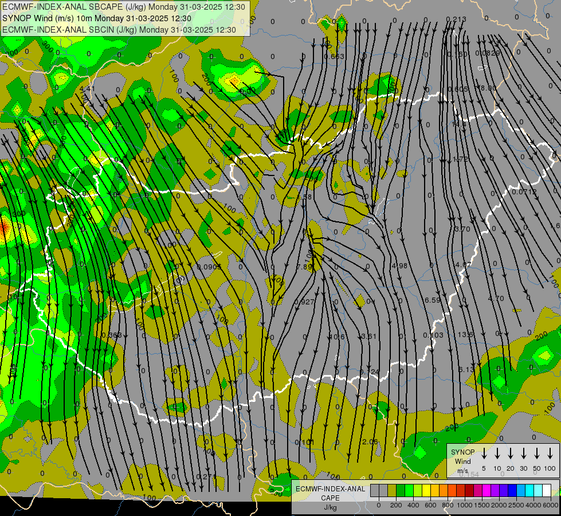Click the 6.13 value on the map
The width and height of the screenshot is (561, 516).
pyautogui.click(x=466, y=370)
